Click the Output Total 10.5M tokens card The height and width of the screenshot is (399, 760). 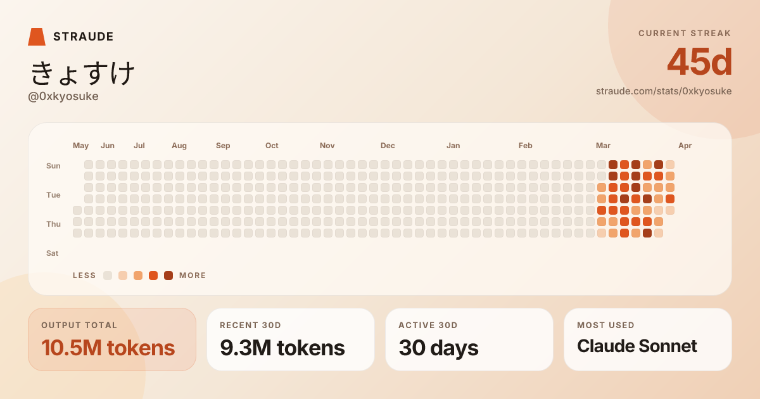[x=112, y=339]
